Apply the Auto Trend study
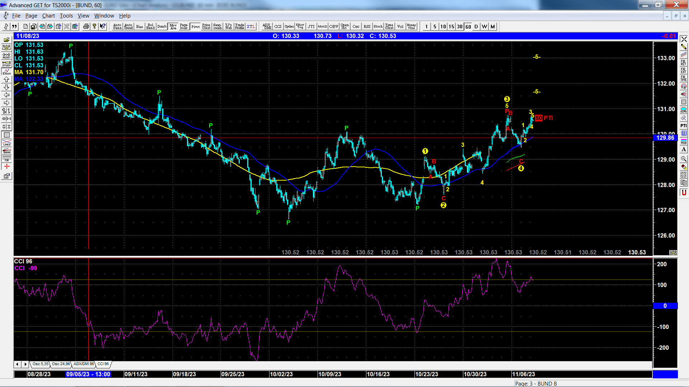Image resolution: width=689 pixels, height=387 pixels. (128, 27)
